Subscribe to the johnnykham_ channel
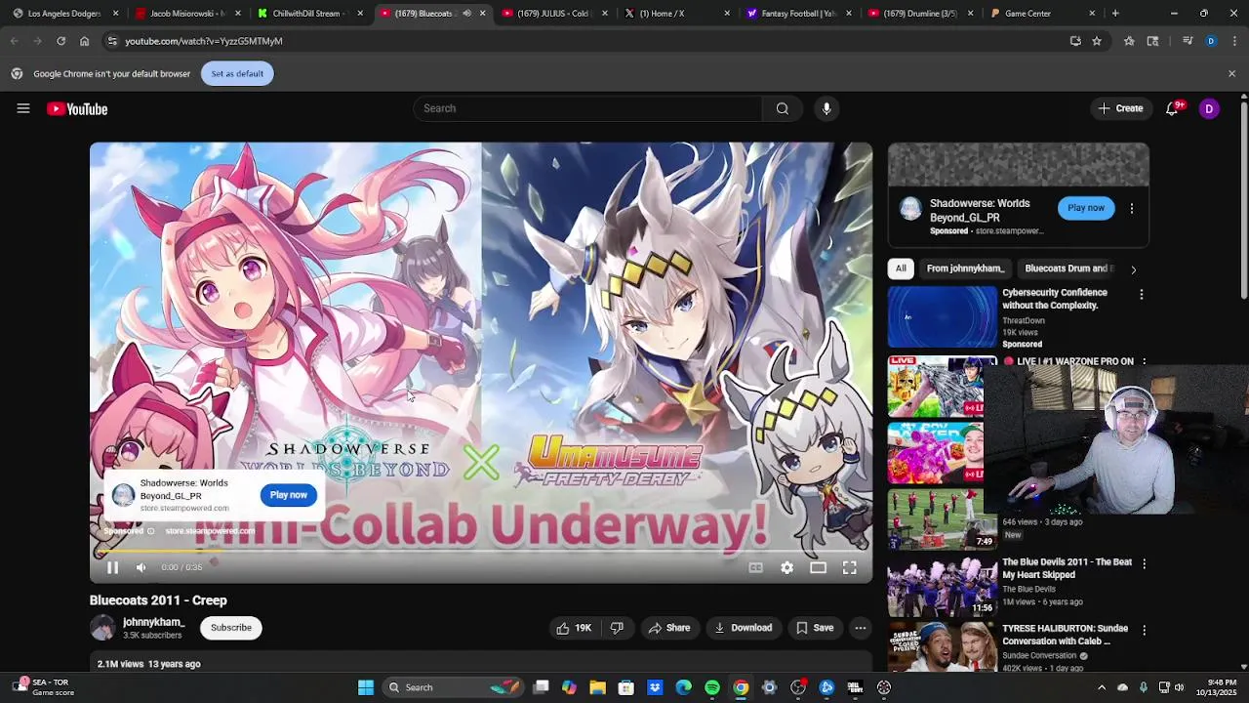This screenshot has width=1249, height=703. pos(231,628)
